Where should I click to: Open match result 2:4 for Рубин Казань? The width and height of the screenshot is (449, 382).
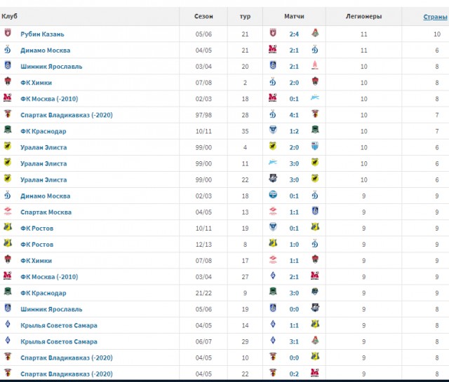pyautogui.click(x=294, y=34)
